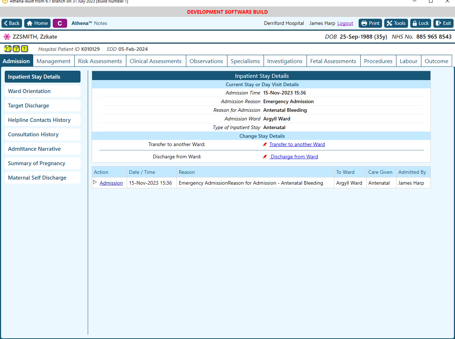
Task: Open the Tools menu
Action: tap(396, 23)
